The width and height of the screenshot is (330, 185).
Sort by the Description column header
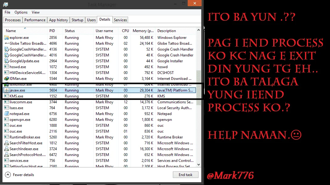[176, 31]
